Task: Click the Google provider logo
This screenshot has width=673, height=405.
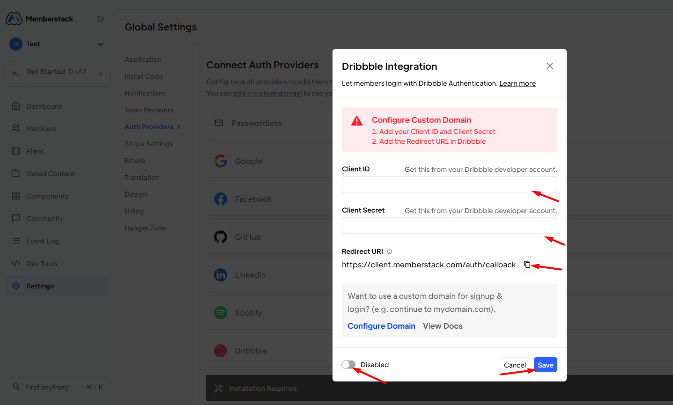Action: [x=221, y=161]
